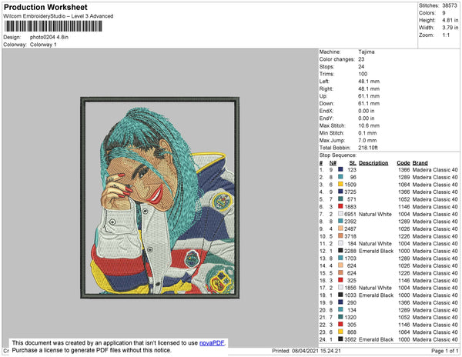Click the Stops value 24
The height and width of the screenshot is (357, 462).
click(x=361, y=66)
